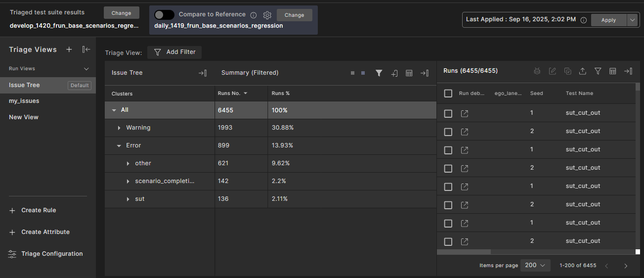This screenshot has height=278, width=644.
Task: Open Compare to Reference settings gear
Action: 267,15
